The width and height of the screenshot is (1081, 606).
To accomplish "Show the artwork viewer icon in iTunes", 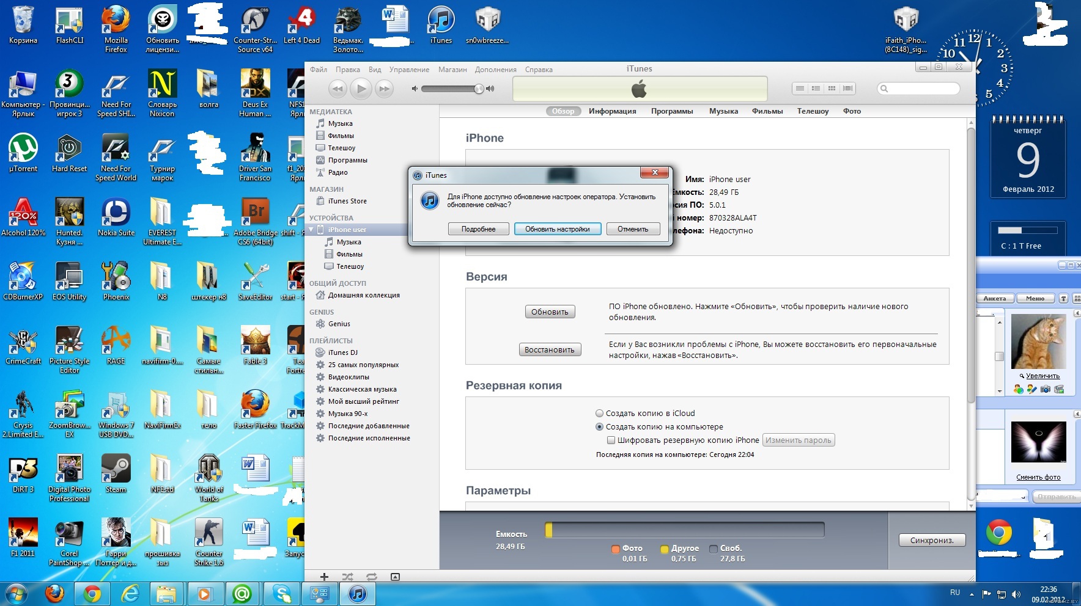I will tap(395, 577).
